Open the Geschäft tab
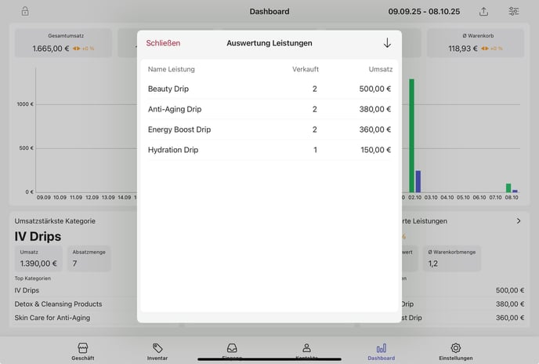 (x=83, y=351)
